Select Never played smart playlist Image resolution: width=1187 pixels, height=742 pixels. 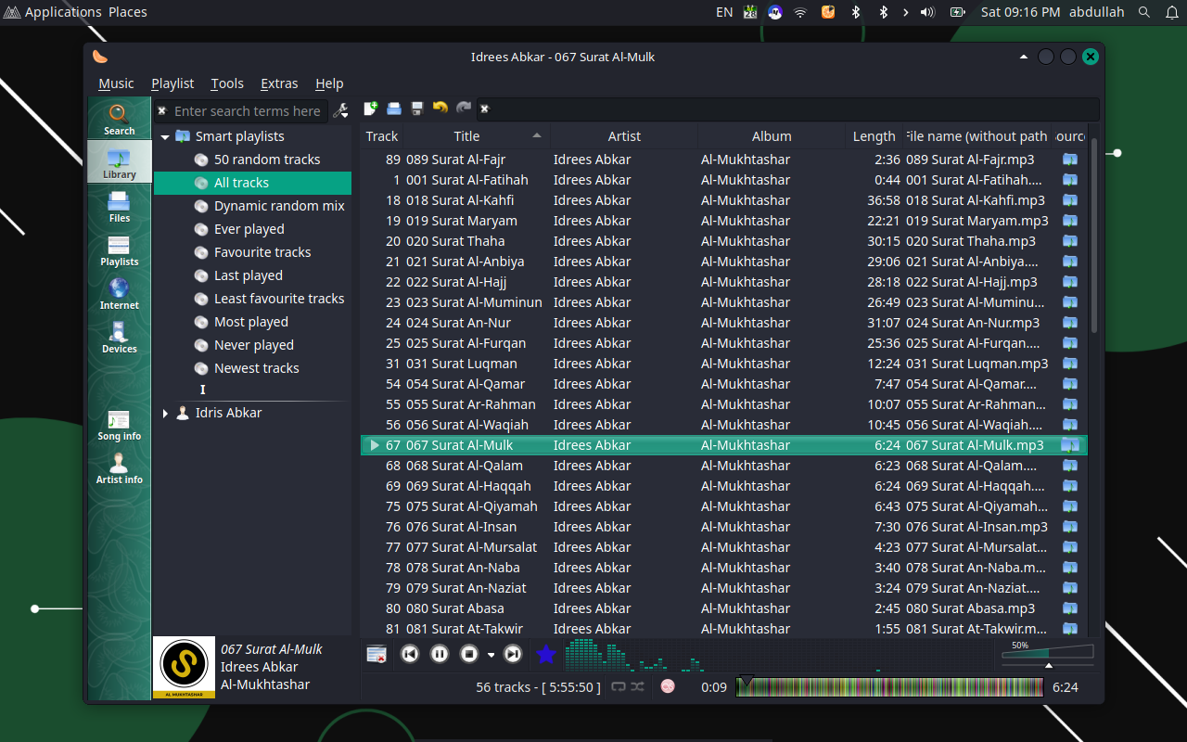[252, 345]
